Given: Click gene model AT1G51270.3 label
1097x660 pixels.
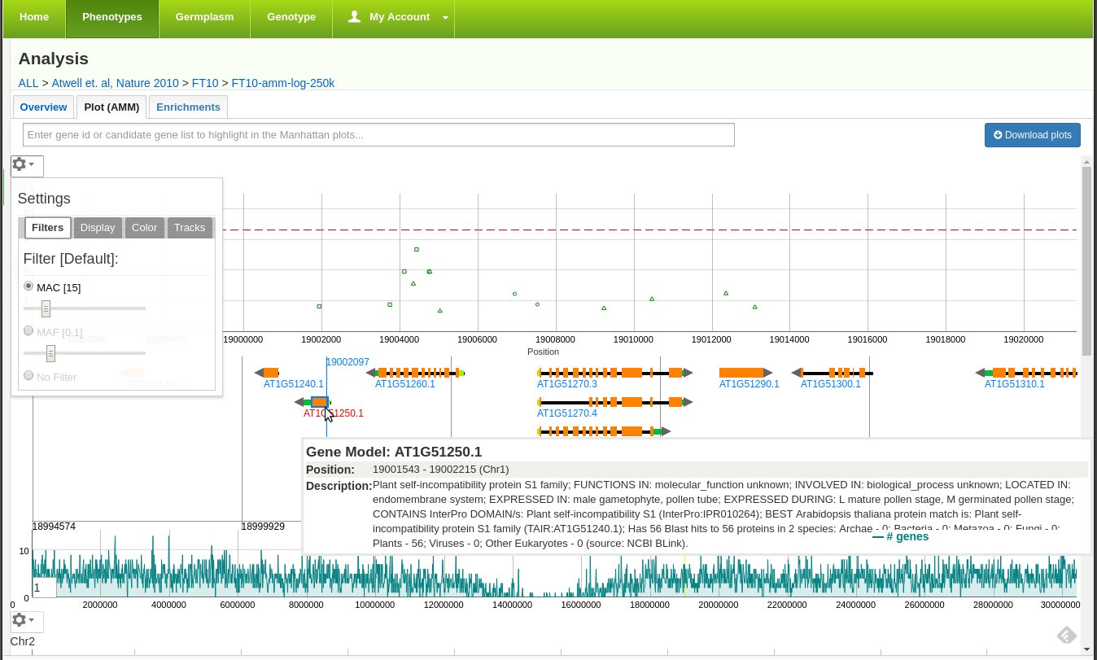Looking at the screenshot, I should click(567, 384).
